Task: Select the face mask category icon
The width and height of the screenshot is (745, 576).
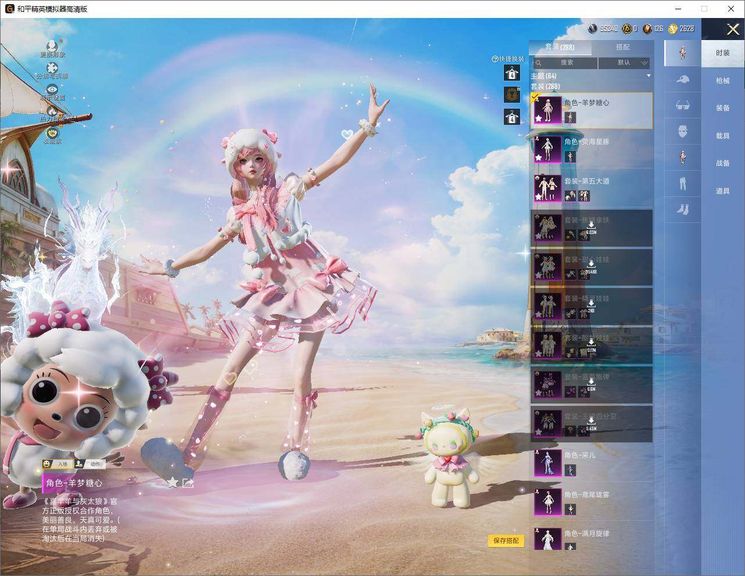Action: click(x=683, y=131)
